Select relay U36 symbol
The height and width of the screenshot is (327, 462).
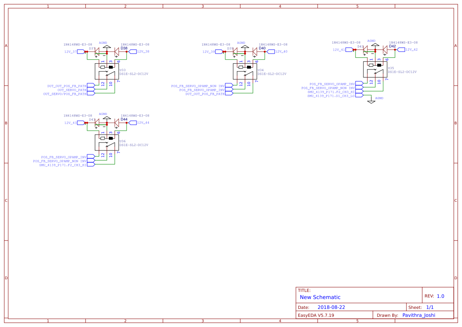pos(107,143)
